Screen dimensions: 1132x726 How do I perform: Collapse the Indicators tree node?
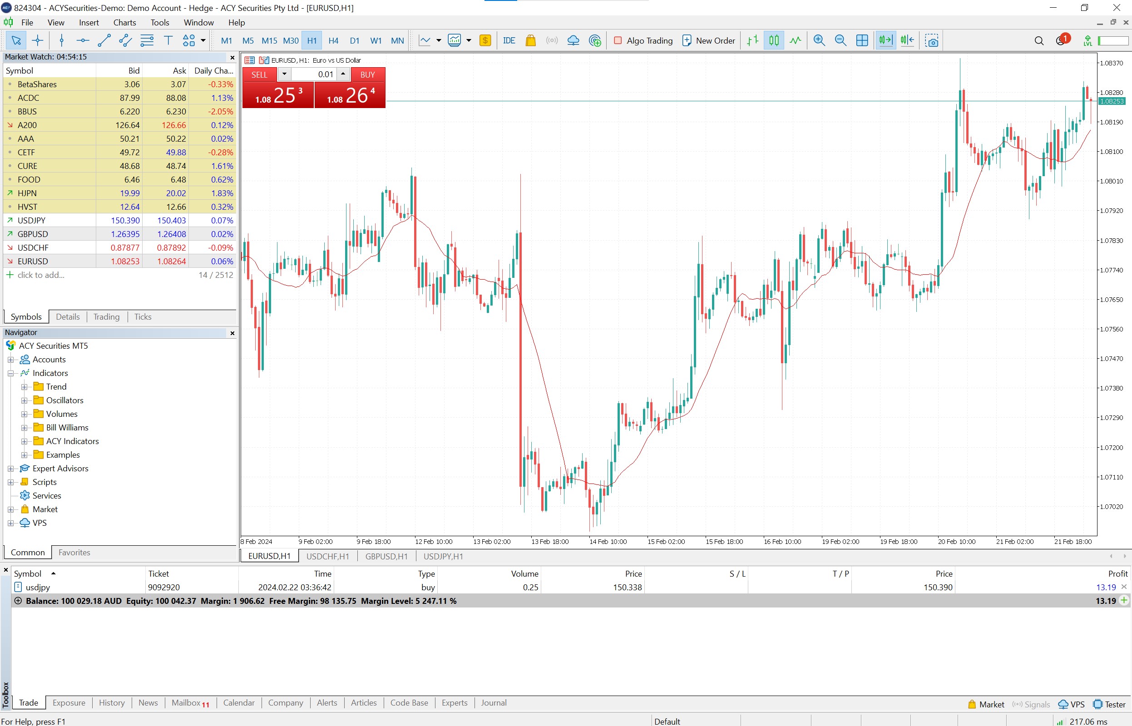point(10,373)
